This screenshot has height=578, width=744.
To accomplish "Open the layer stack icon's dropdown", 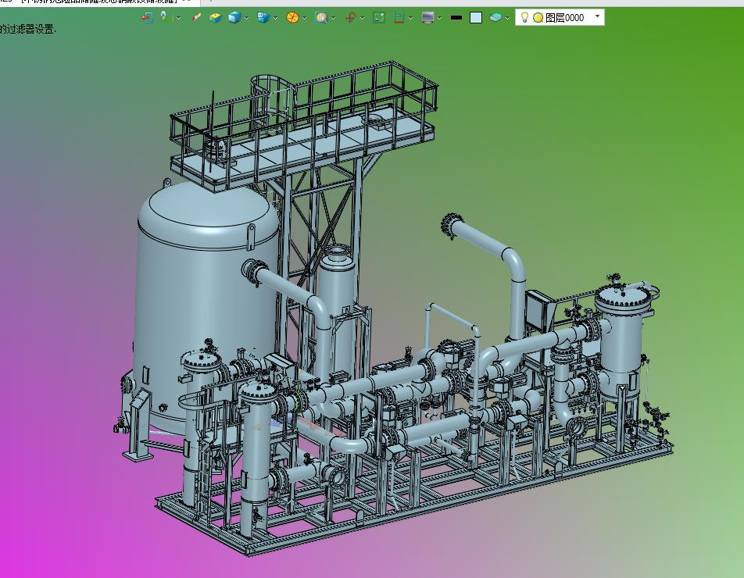I will pyautogui.click(x=508, y=18).
